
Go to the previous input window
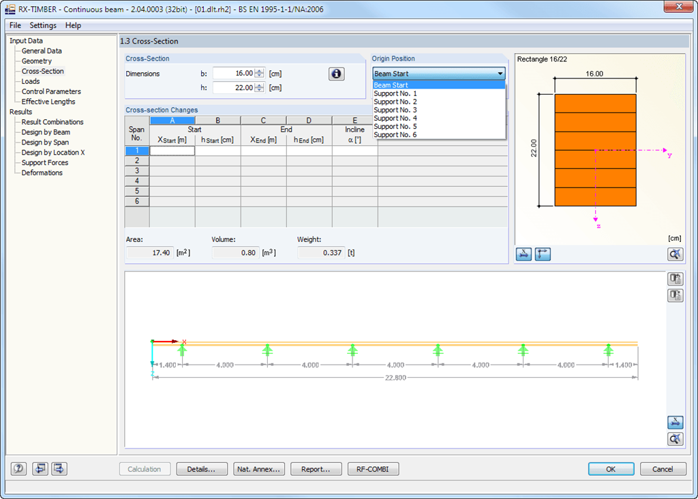(40, 469)
